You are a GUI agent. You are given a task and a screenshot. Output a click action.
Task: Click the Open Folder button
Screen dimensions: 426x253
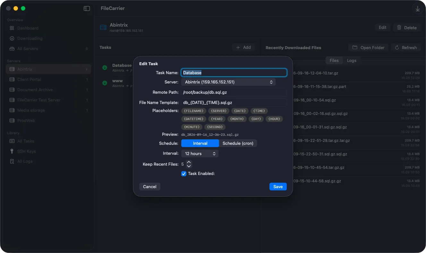[x=369, y=48]
